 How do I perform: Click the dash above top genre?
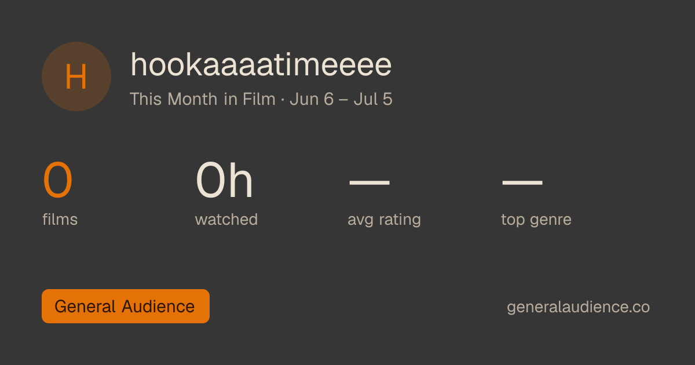coord(522,183)
